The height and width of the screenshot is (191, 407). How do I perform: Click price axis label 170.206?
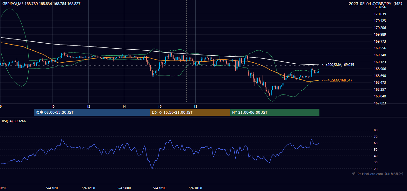tap(380, 28)
